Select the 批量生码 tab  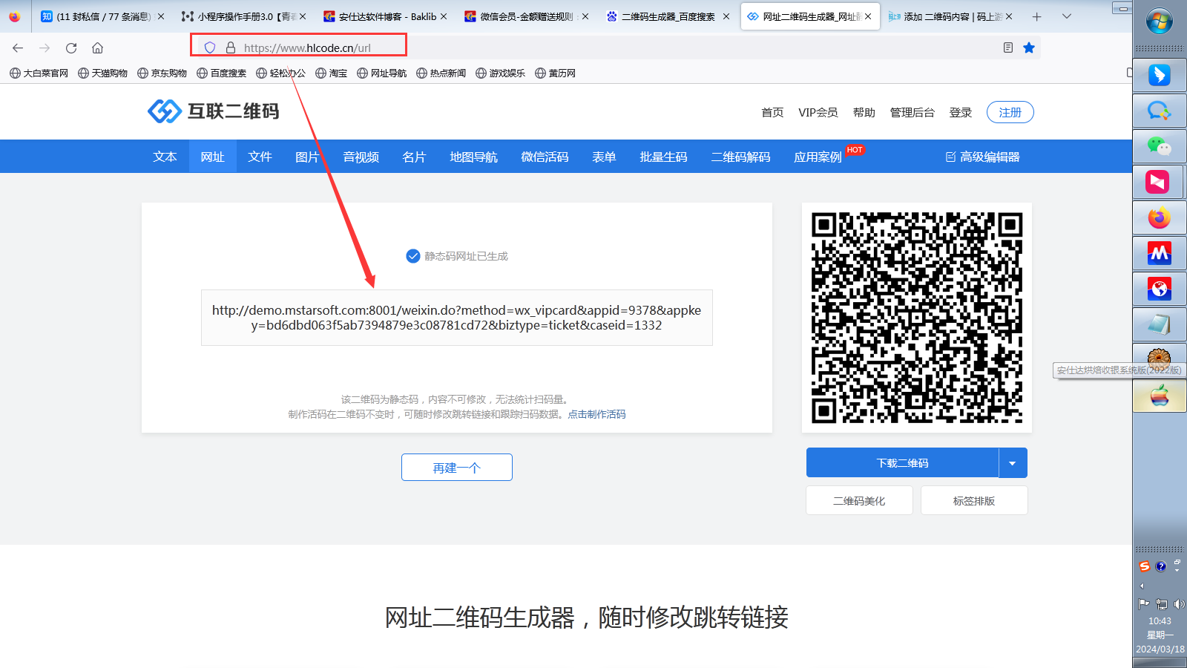click(663, 157)
